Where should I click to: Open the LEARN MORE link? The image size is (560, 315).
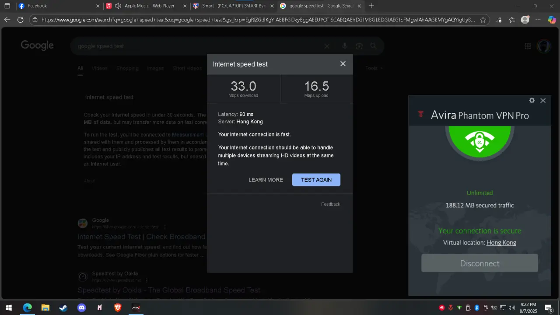(266, 180)
